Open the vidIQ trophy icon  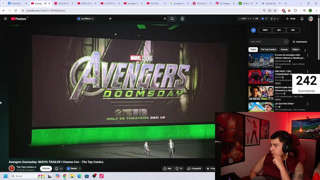click(271, 19)
